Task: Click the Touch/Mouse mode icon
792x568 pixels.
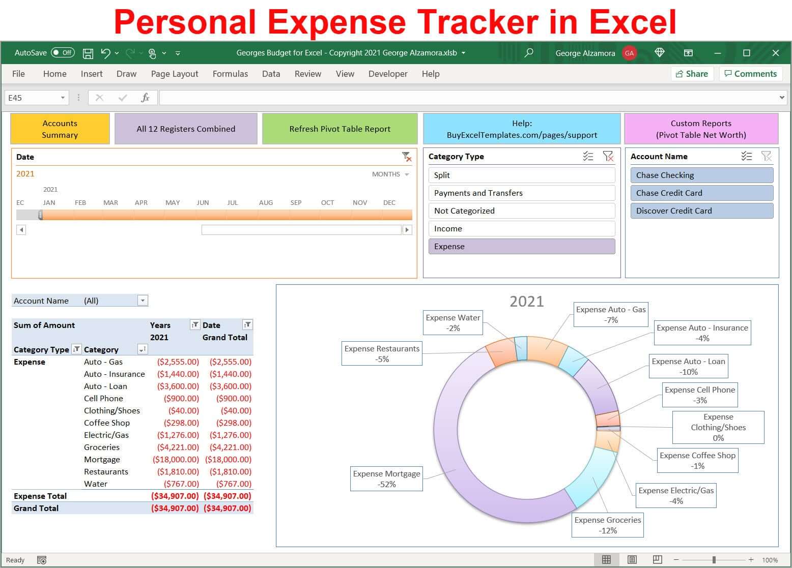Action: 152,53
